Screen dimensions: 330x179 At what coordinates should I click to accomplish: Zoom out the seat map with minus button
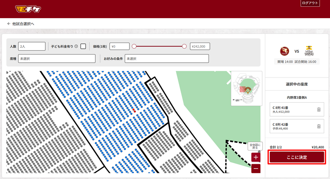pyautogui.click(x=256, y=168)
